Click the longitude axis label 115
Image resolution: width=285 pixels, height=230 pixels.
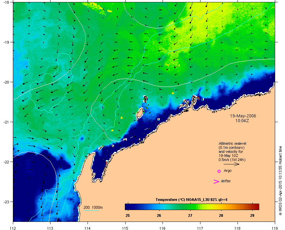[x=125, y=228]
